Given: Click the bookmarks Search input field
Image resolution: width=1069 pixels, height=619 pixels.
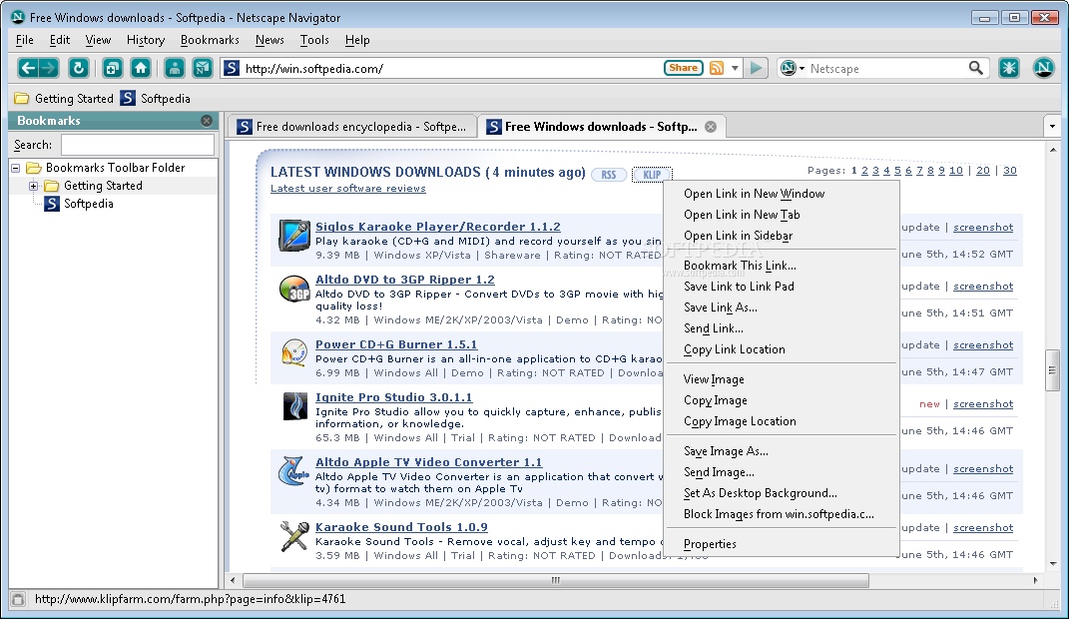Looking at the screenshot, I should click(x=138, y=145).
